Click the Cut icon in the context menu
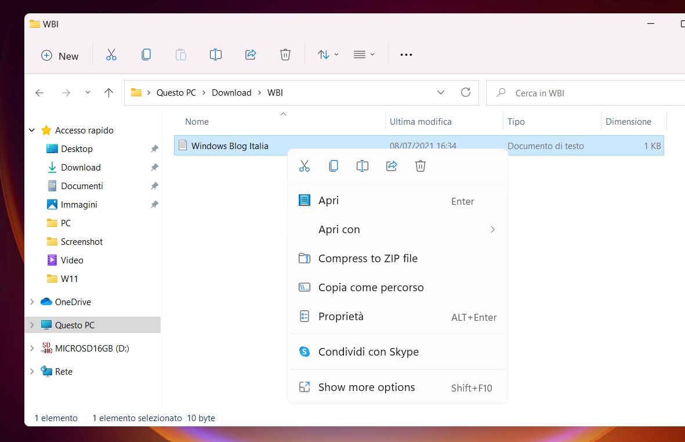 [305, 166]
